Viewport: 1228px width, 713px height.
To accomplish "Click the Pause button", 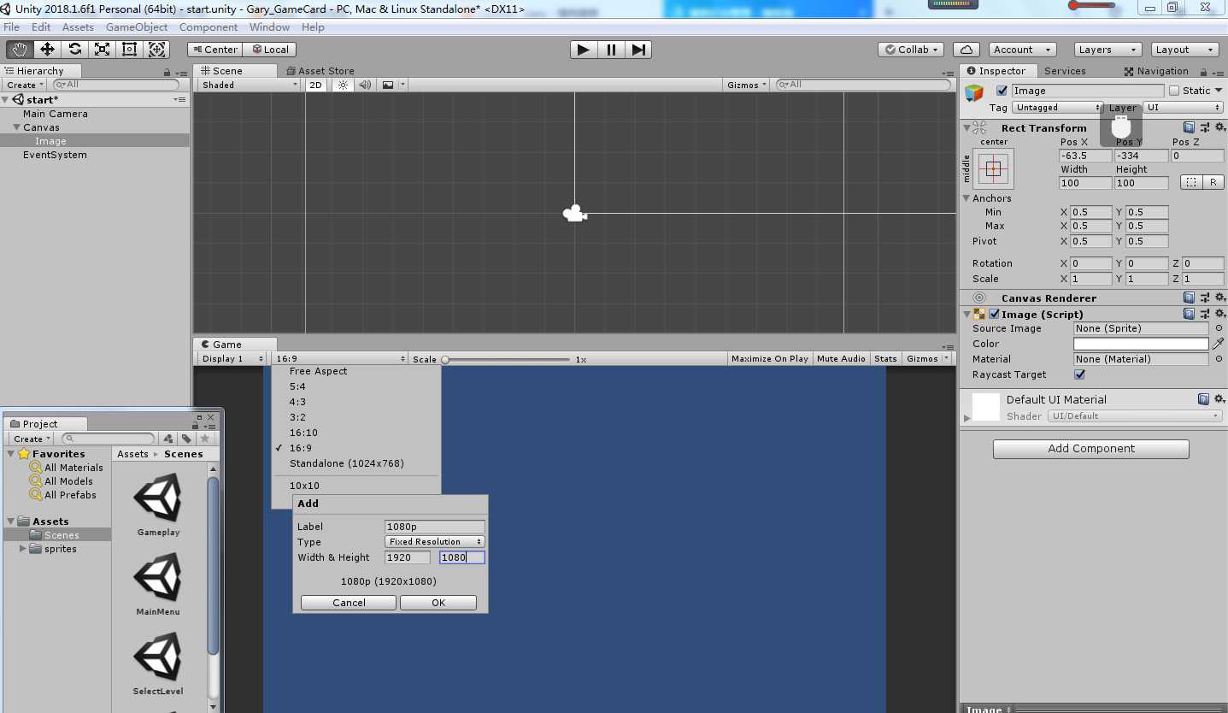I will click(611, 50).
